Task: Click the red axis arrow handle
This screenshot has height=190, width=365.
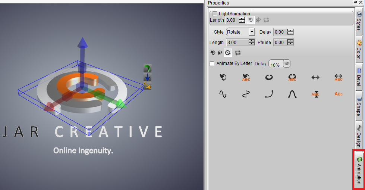Action: pyautogui.click(x=49, y=106)
